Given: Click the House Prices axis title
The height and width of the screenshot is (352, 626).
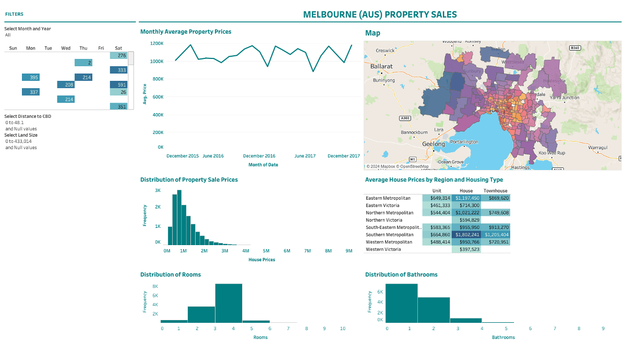Looking at the screenshot, I should tap(262, 260).
